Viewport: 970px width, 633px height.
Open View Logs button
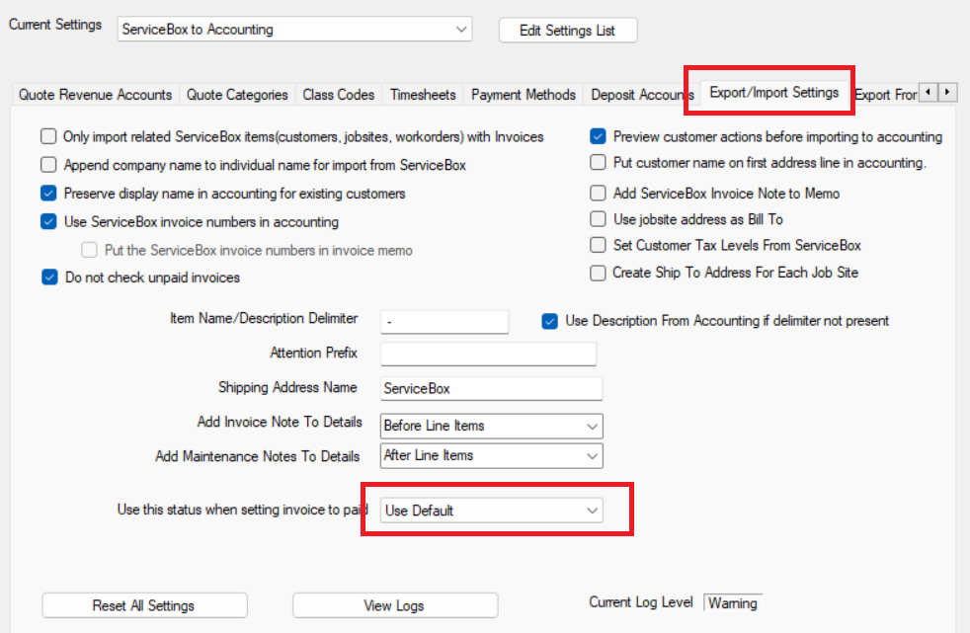pos(395,605)
